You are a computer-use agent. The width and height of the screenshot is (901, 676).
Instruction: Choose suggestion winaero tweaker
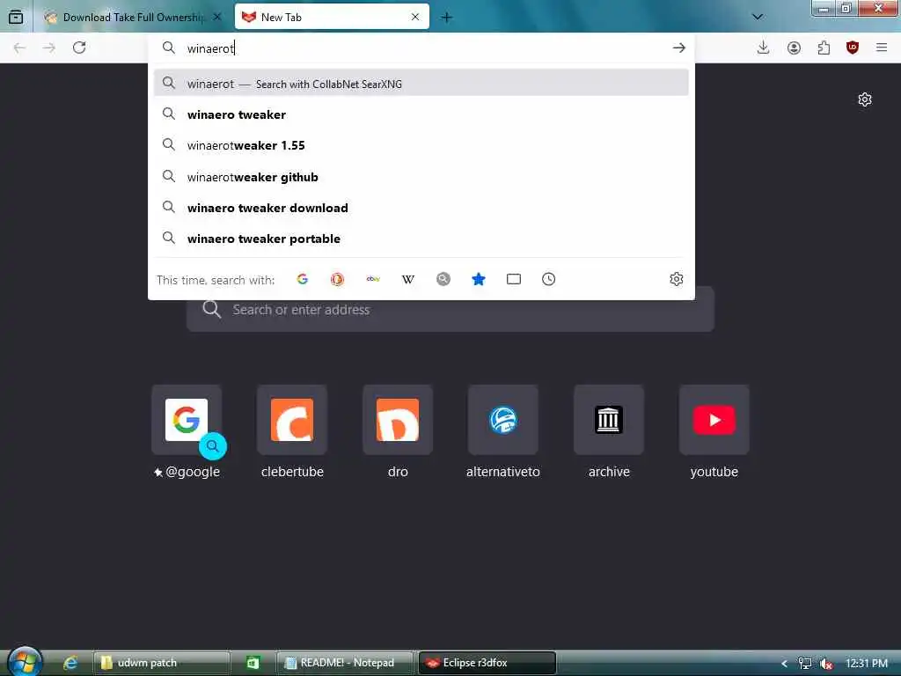[x=421, y=114]
